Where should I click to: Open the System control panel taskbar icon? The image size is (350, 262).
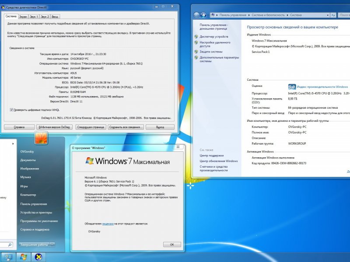[8, 257]
